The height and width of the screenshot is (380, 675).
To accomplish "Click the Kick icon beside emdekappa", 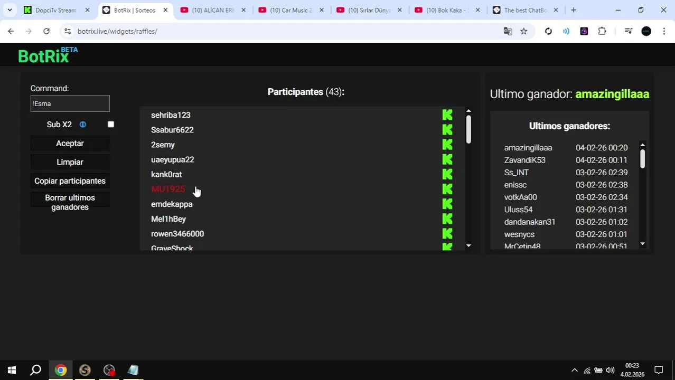I will 447,204.
